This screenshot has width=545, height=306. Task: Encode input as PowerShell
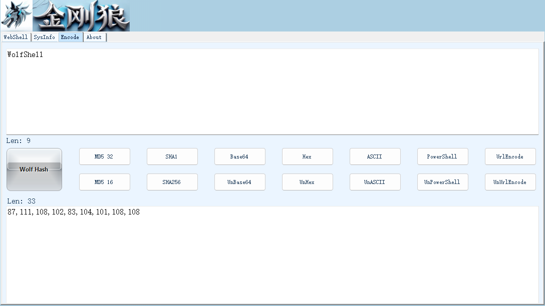click(x=442, y=156)
